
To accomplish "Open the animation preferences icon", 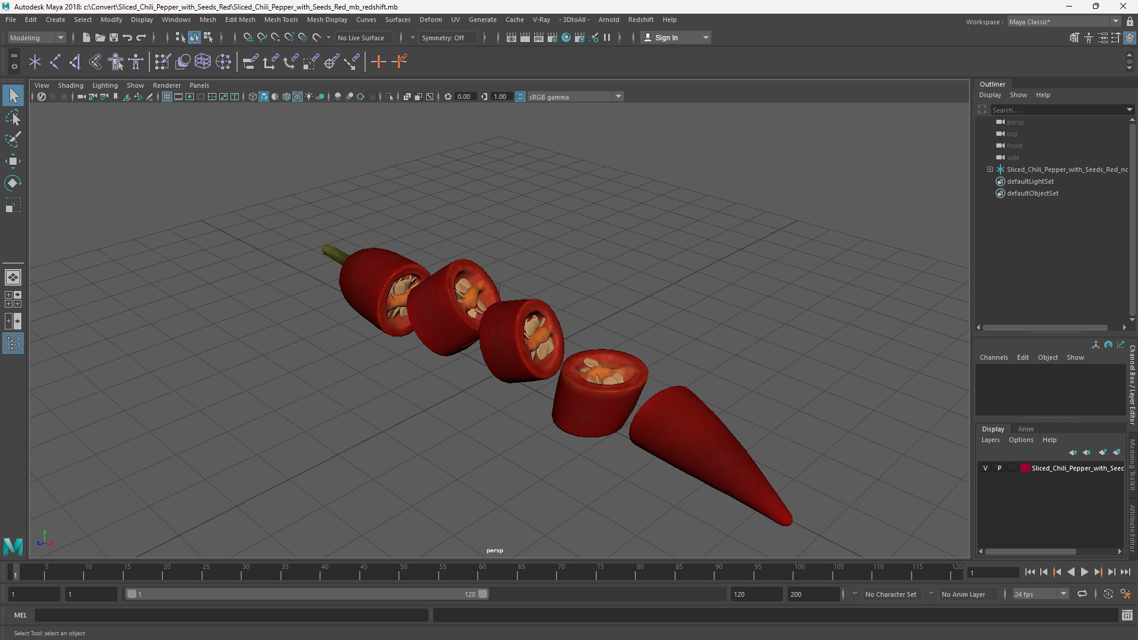I will click(1126, 594).
